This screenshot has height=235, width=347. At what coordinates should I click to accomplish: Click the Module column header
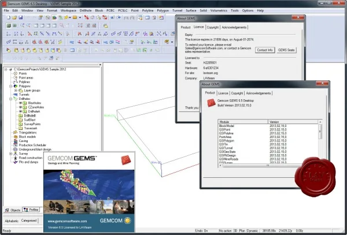tap(243, 122)
